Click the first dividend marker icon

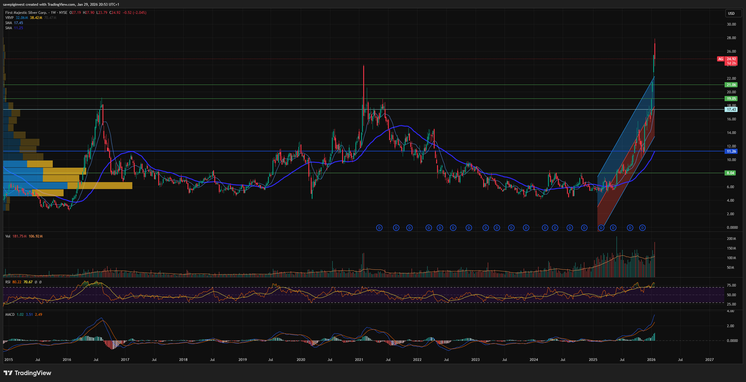(379, 228)
